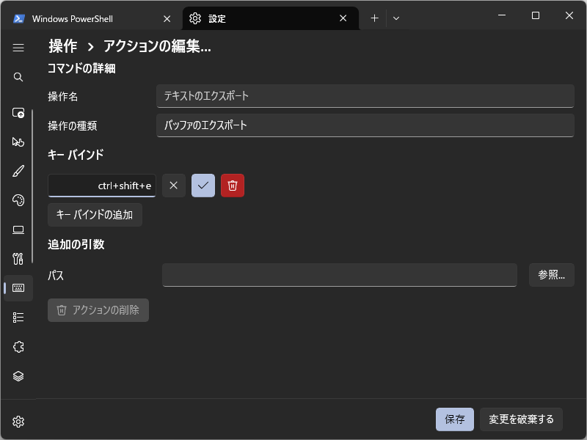Open settings search with magnifier icon

point(18,77)
